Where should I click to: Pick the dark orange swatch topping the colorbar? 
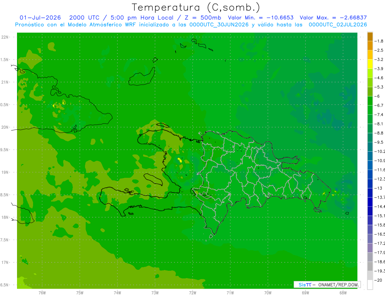coord(370,37)
